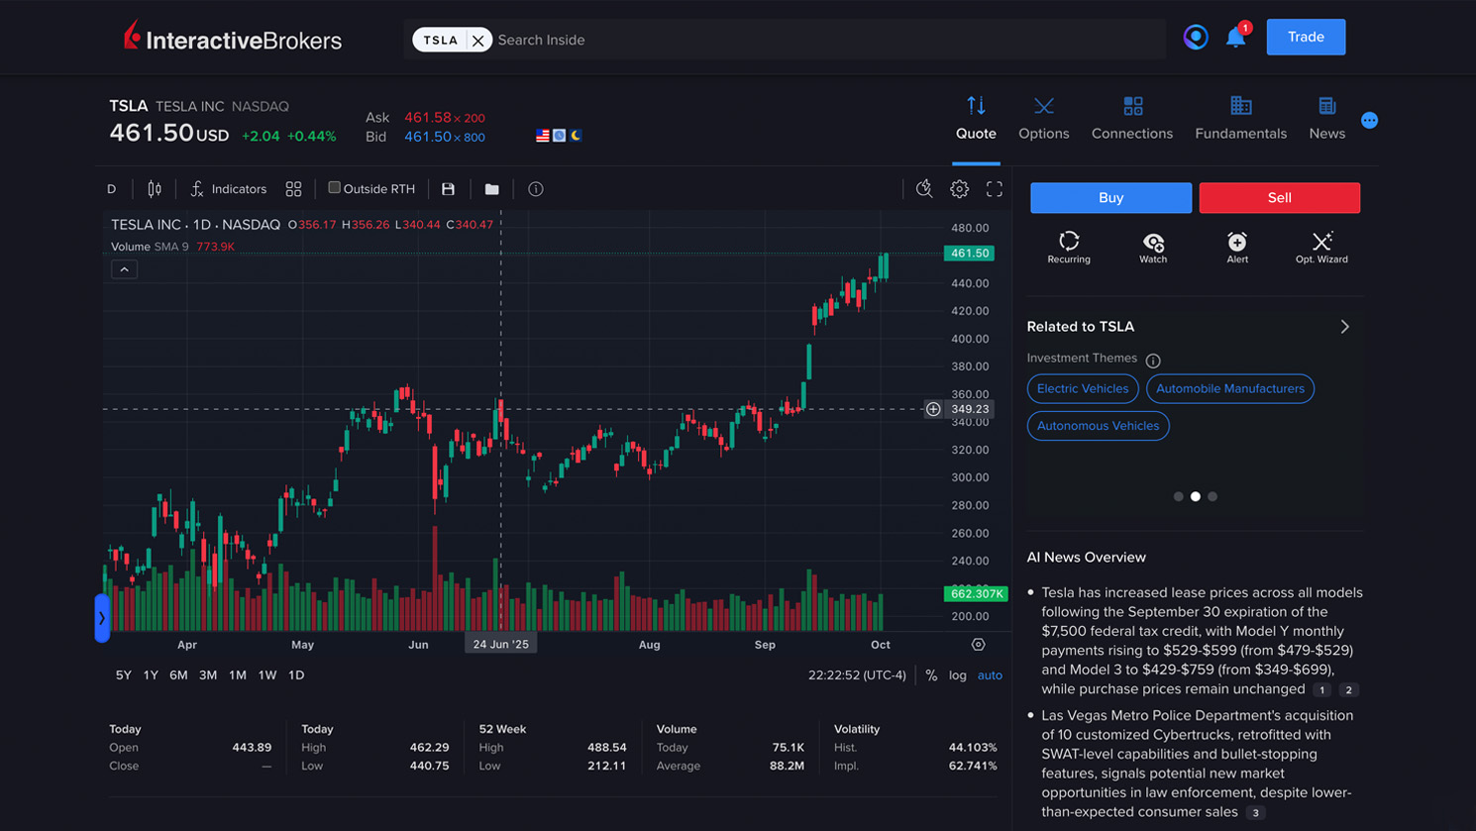Add TSLA to Watchlist
The width and height of the screenshot is (1476, 831).
(1152, 247)
